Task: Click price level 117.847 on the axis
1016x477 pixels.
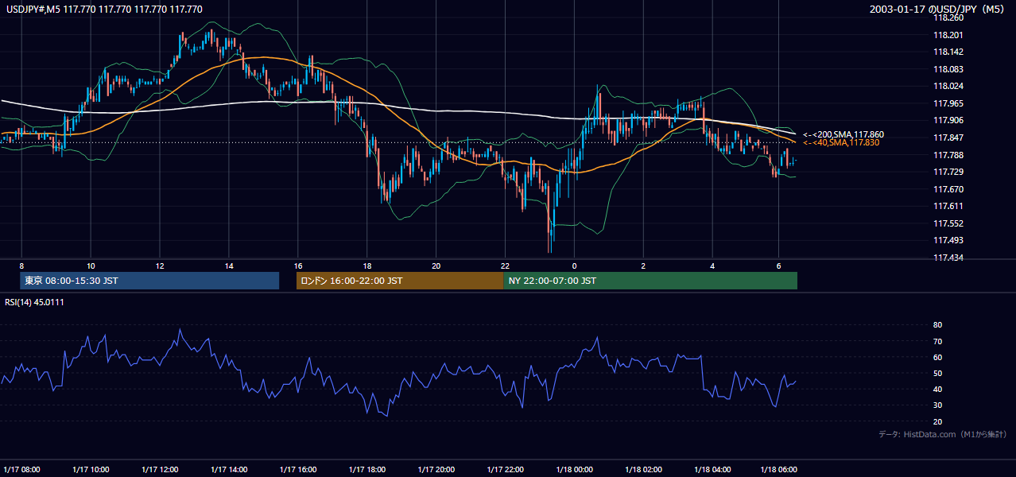Action: [x=948, y=138]
